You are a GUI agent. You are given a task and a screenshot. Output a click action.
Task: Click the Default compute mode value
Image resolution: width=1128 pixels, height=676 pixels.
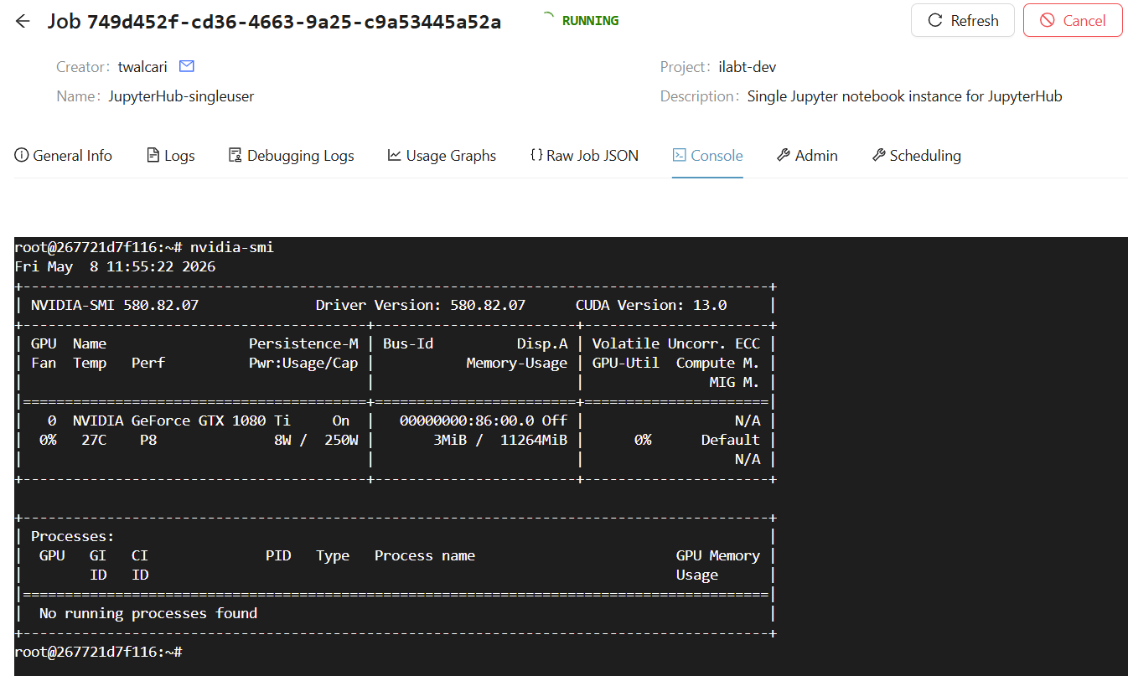click(731, 440)
